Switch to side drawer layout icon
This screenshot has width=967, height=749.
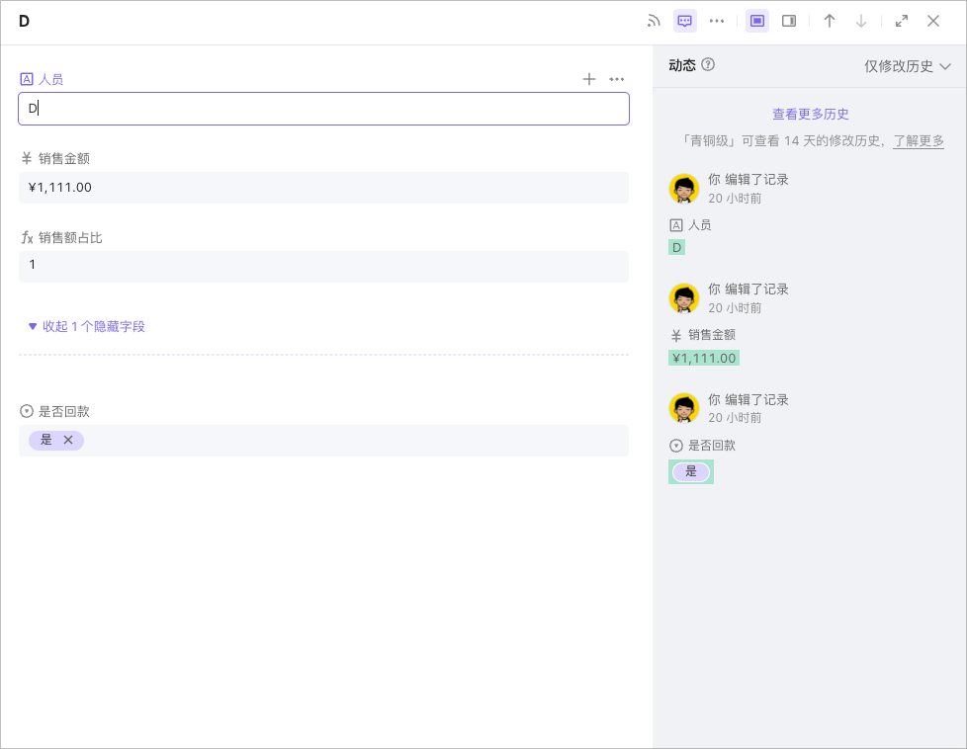click(788, 20)
